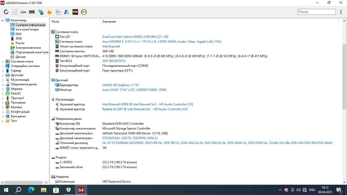The image size is (347, 195).
Task: Select Розгін in the tree
Action: [20, 43]
